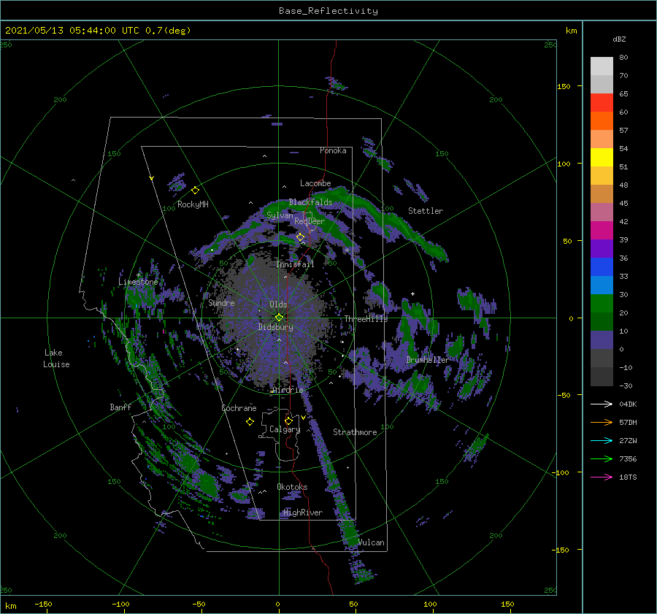Select the magenta 42–39 dBZ color band
Screen dimensions: 657x614
[602, 231]
